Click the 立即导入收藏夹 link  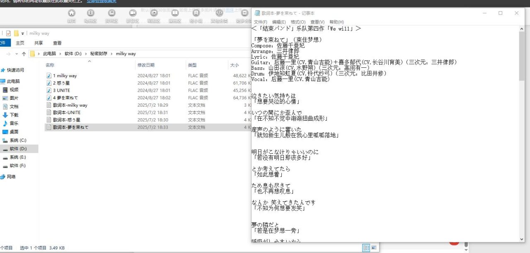point(101,1)
